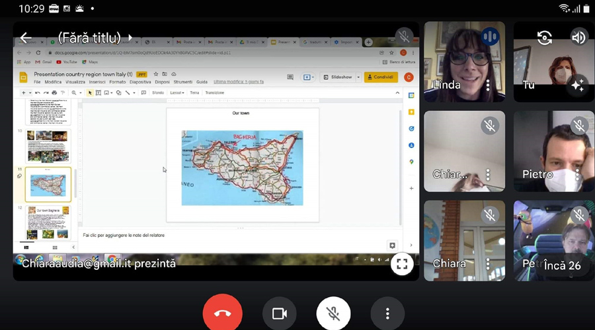
Task: Open three-dot options on Pietro's tile
Action: tap(577, 175)
